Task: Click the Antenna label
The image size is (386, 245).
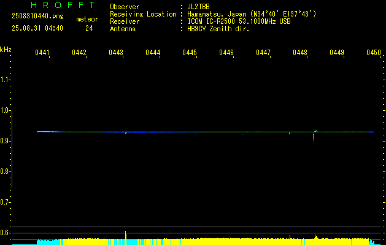Action: click(123, 29)
